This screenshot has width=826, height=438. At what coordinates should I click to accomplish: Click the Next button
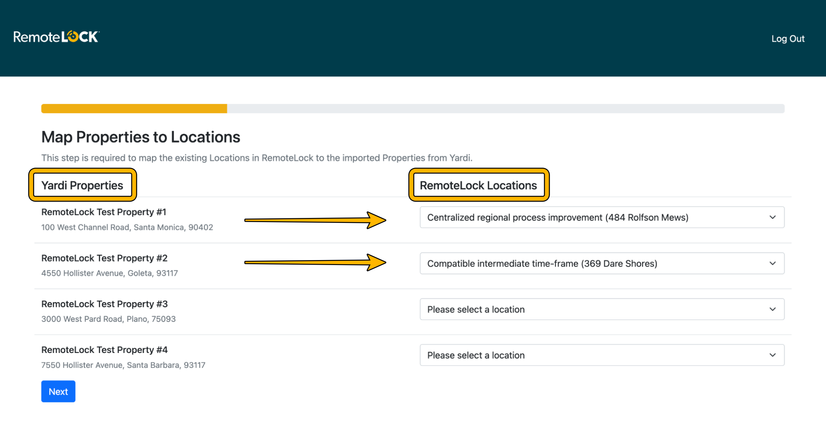pyautogui.click(x=58, y=391)
